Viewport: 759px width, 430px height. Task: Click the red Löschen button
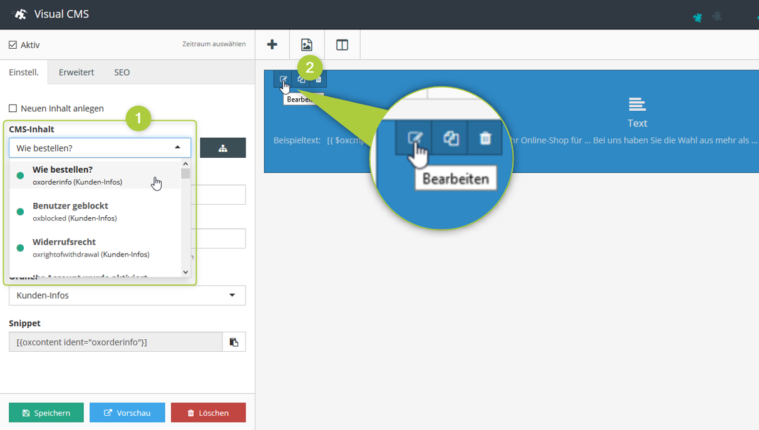tap(208, 412)
